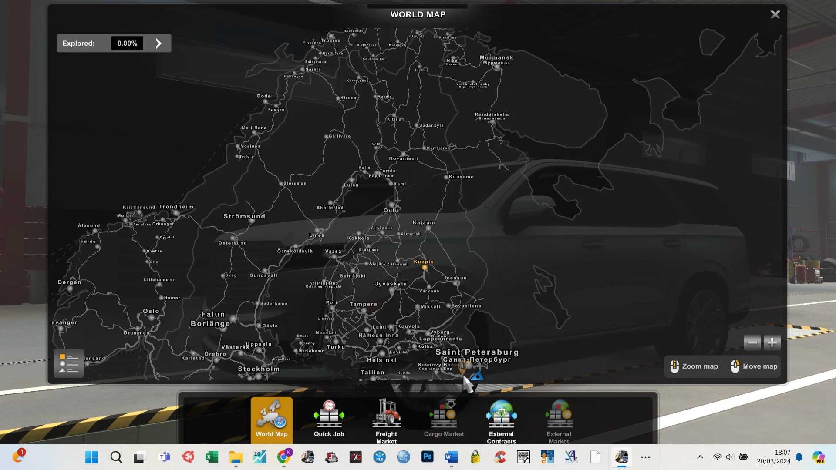Open the Cargo Market
Image resolution: width=836 pixels, height=470 pixels.
(x=444, y=420)
